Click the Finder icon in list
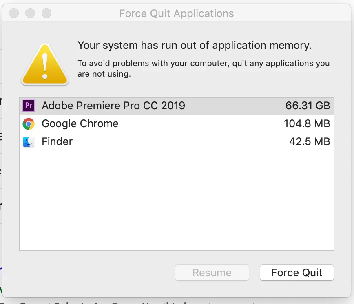Image resolution: width=354 pixels, height=304 pixels. click(29, 142)
